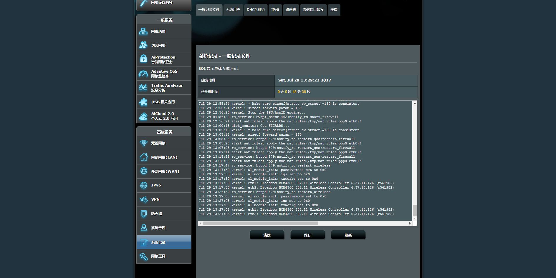Click the log scrollbar down arrow
556x278 pixels.
coord(415,218)
